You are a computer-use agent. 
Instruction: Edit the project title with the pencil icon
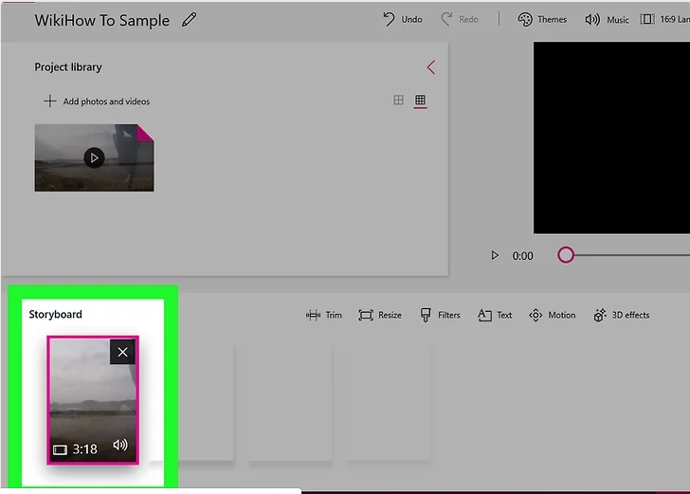[x=190, y=19]
